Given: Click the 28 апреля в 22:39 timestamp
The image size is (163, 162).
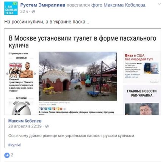Looking at the screenshot, I should tap(25, 126).
